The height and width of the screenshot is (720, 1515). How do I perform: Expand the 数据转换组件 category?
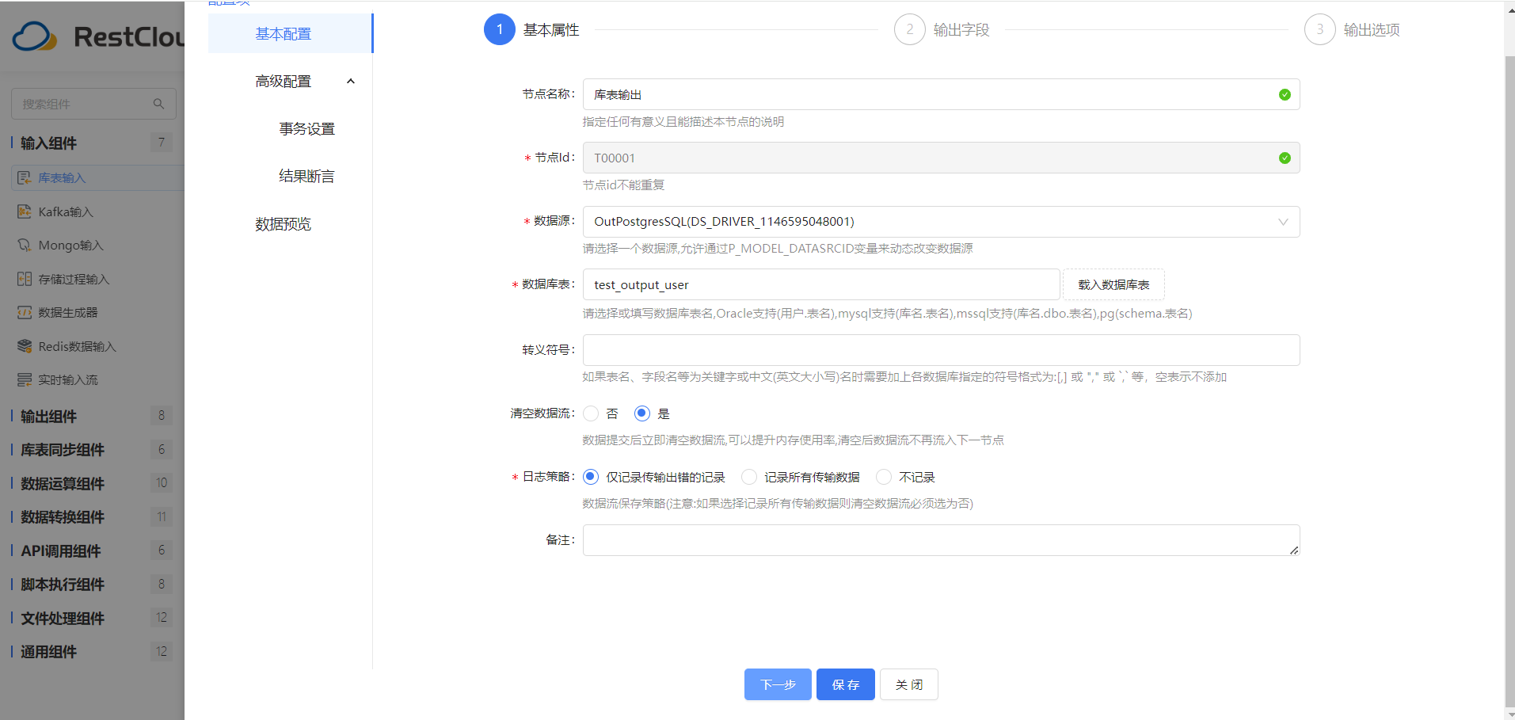coord(92,517)
